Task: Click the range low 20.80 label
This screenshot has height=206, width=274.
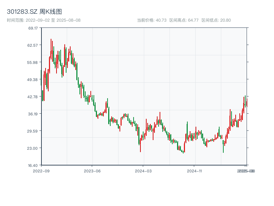Action: (x=216, y=20)
